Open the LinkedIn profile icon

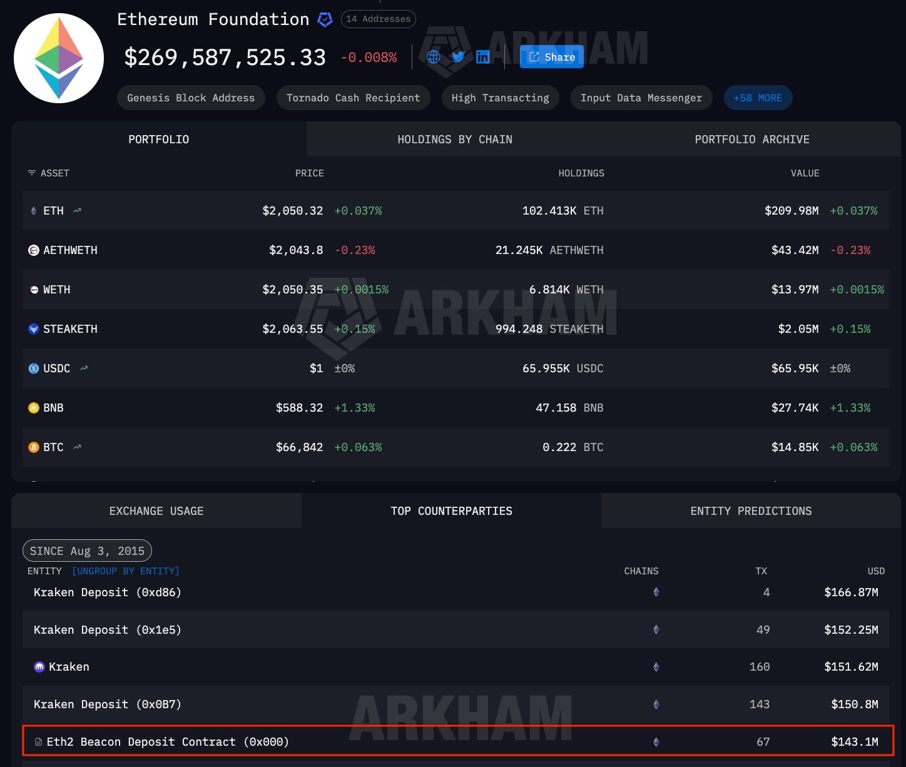(482, 57)
